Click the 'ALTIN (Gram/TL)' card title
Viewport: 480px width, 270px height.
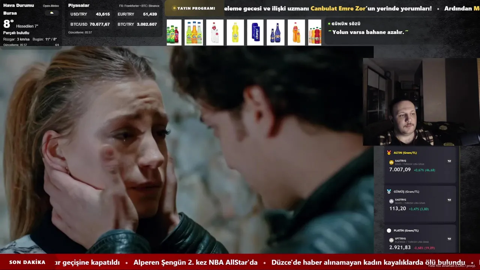tap(405, 153)
